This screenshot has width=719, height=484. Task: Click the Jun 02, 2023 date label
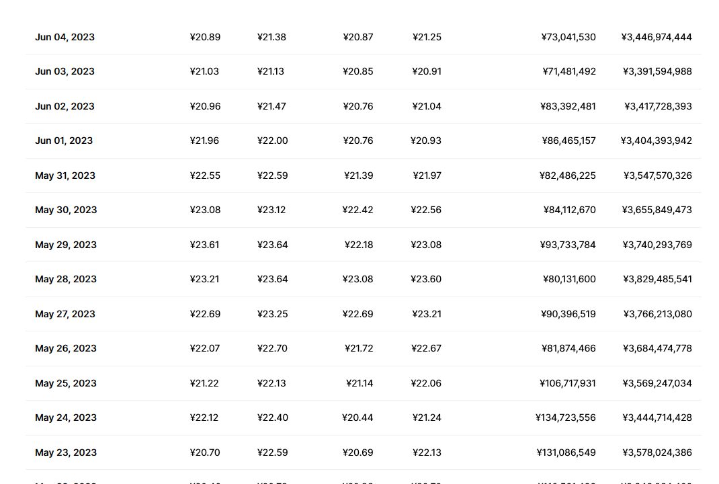(x=65, y=106)
